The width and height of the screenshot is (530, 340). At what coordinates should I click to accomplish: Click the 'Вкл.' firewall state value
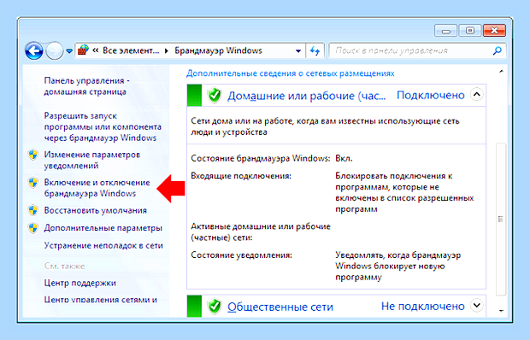pyautogui.click(x=344, y=158)
